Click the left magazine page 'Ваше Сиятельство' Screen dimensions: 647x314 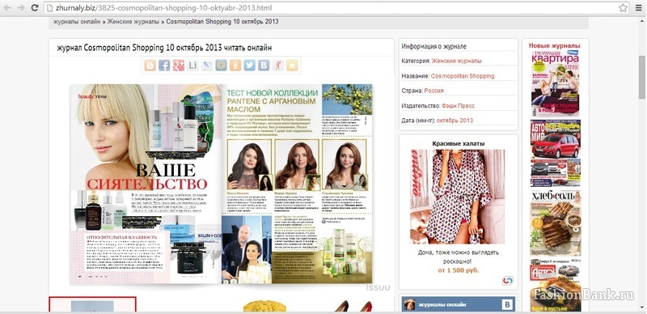coord(146,185)
